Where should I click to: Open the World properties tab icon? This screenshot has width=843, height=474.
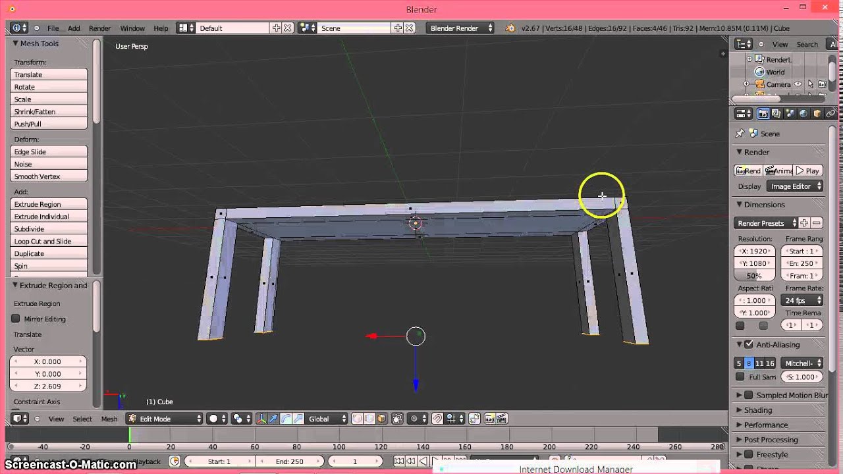(803, 114)
